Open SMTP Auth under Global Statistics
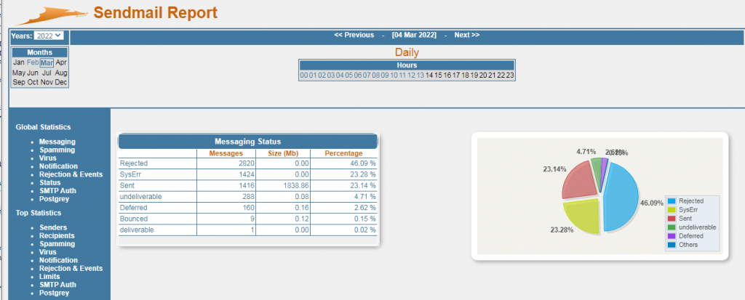The height and width of the screenshot is (300, 745). coord(57,190)
